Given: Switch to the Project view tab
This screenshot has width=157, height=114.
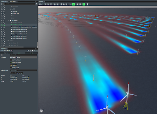Looking at the screenshot, I should [x=4, y=2].
